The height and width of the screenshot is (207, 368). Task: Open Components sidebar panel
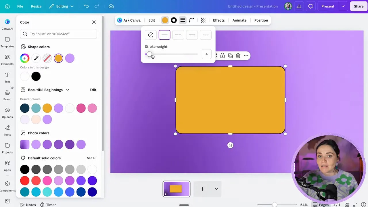coord(7,186)
